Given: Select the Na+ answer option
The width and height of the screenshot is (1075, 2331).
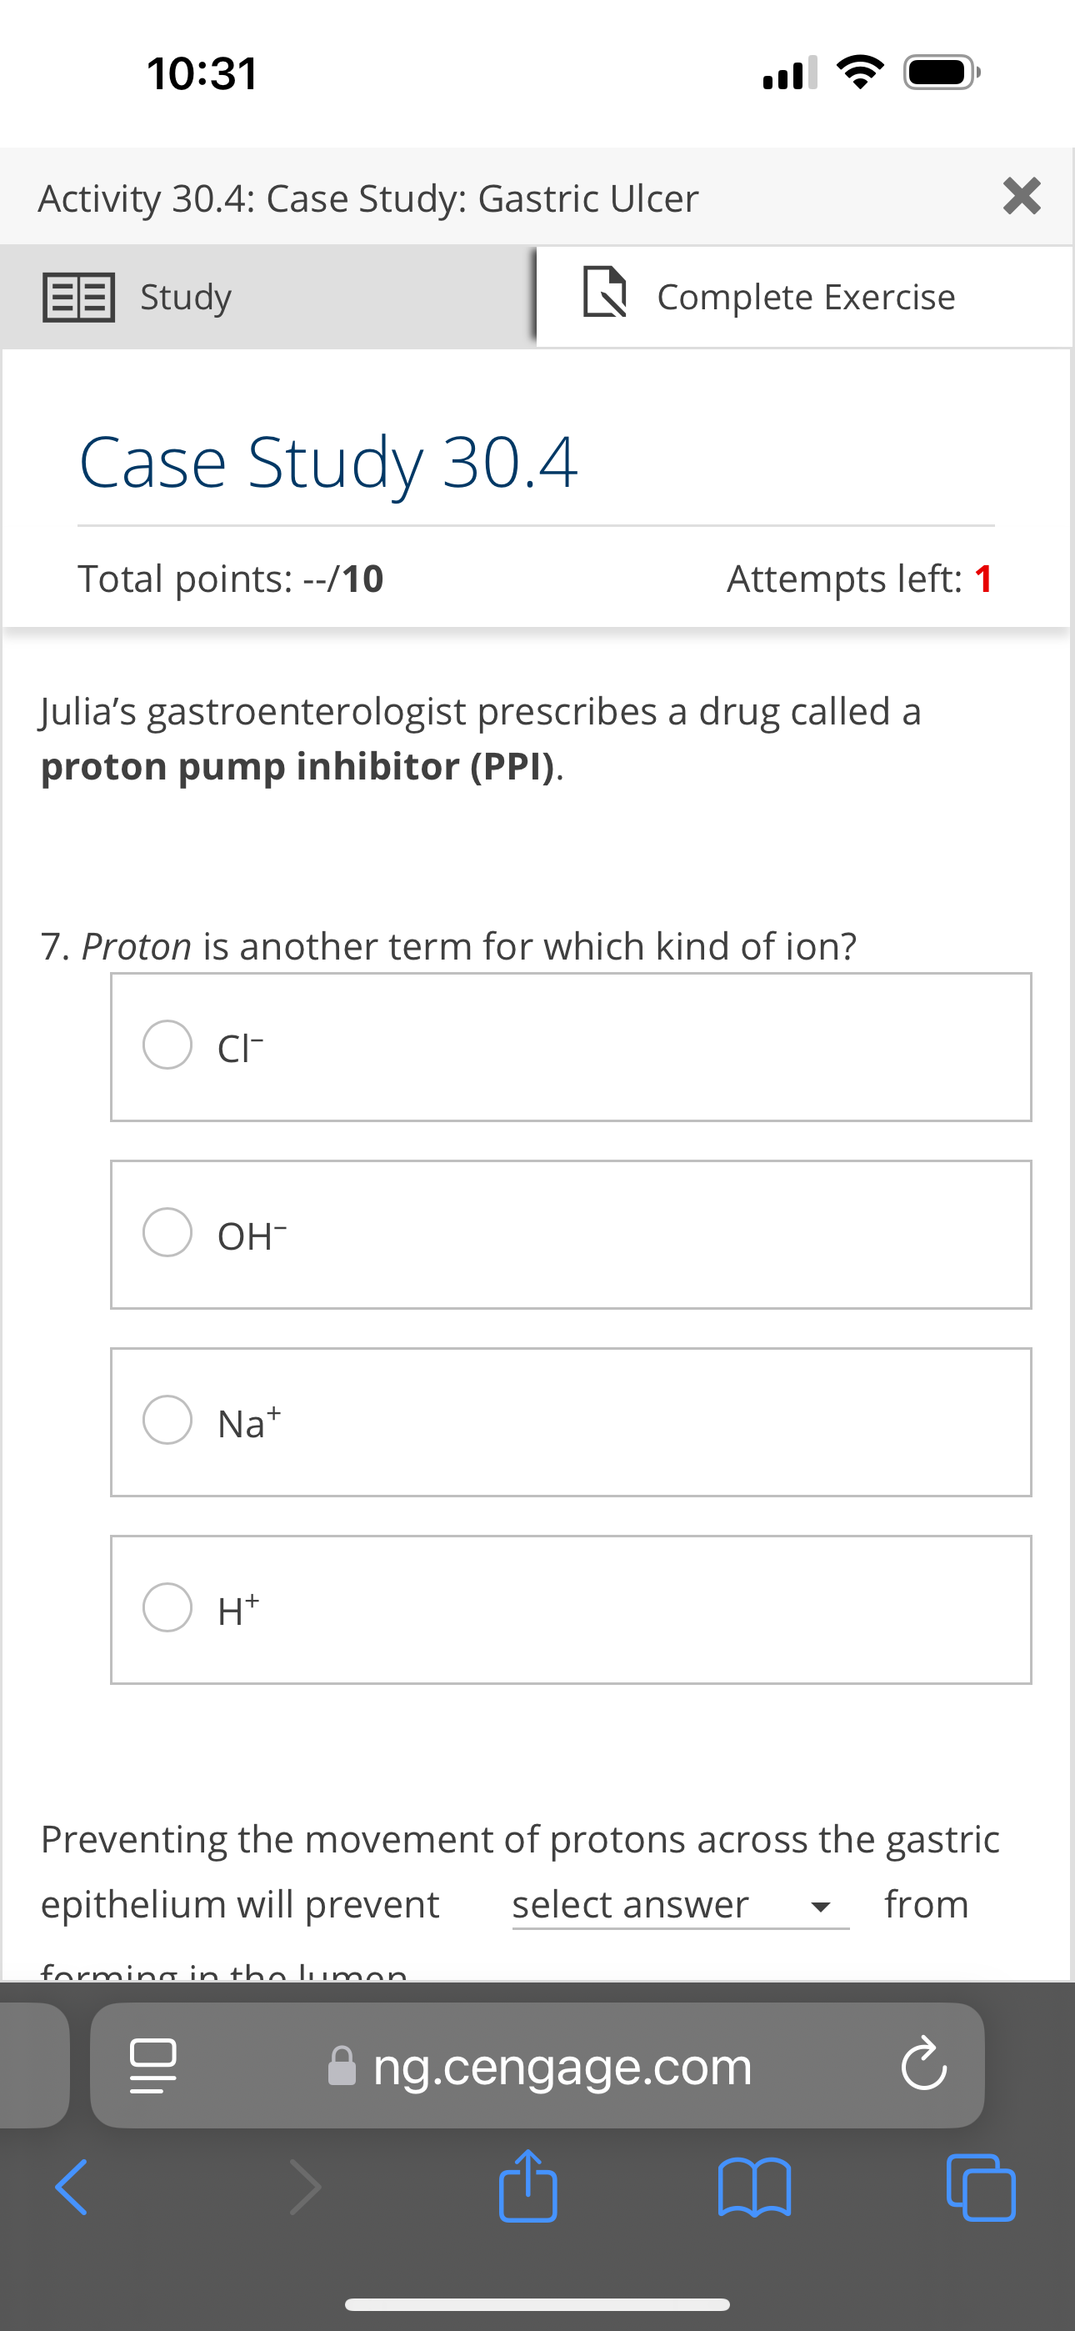Looking at the screenshot, I should pyautogui.click(x=167, y=1420).
